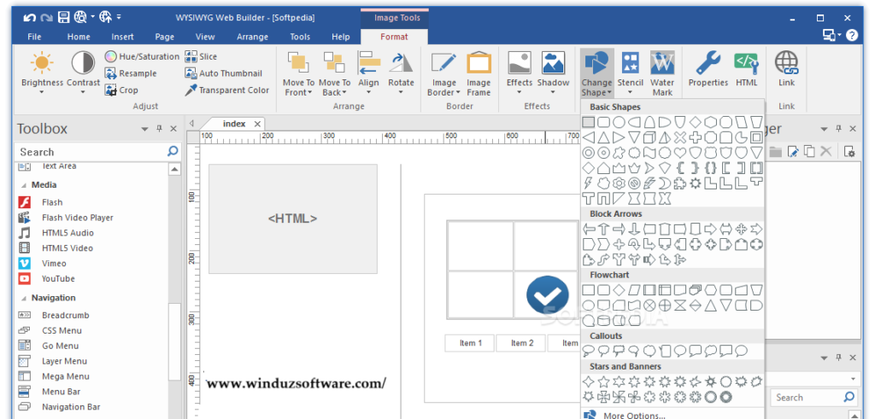875x419 pixels.
Task: Pick the Transparent Color tool
Action: (x=227, y=90)
